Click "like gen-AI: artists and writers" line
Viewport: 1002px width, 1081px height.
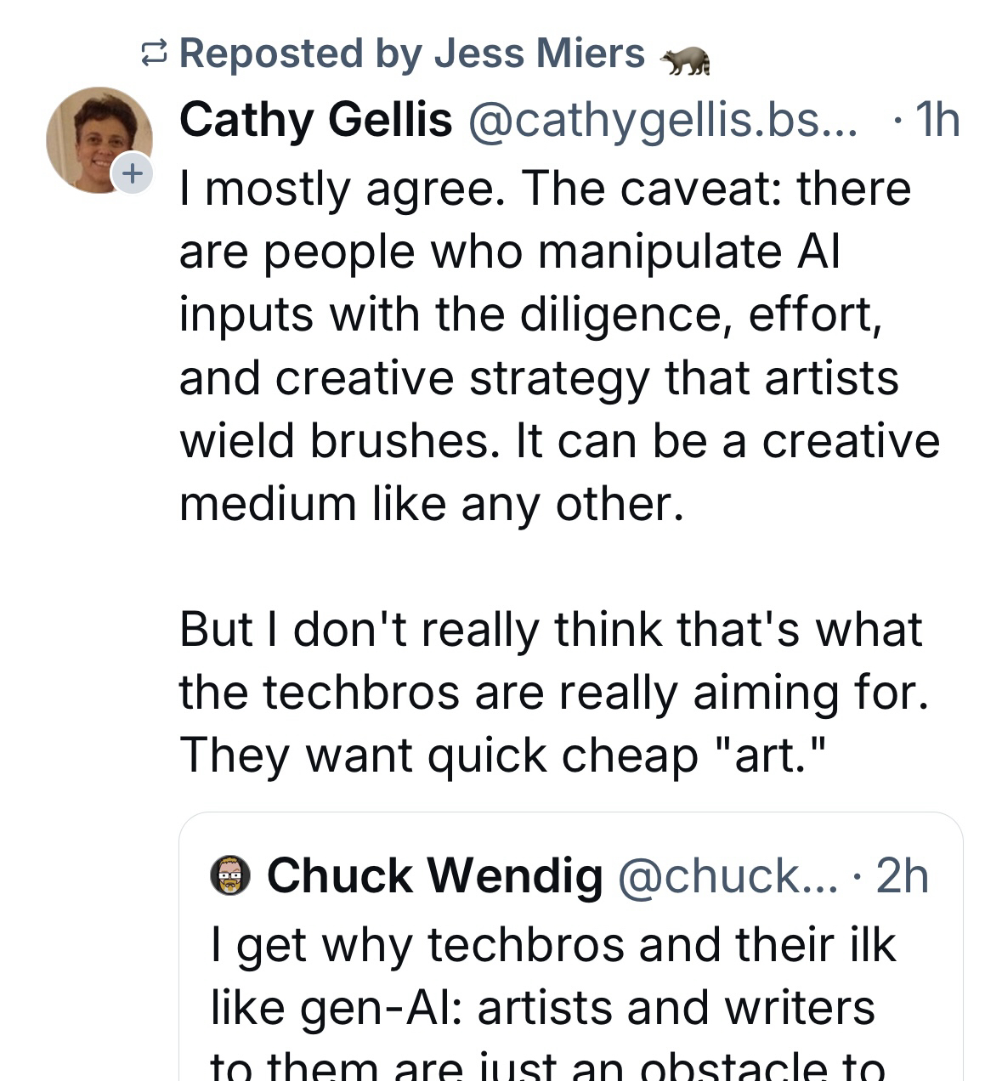(542, 1007)
